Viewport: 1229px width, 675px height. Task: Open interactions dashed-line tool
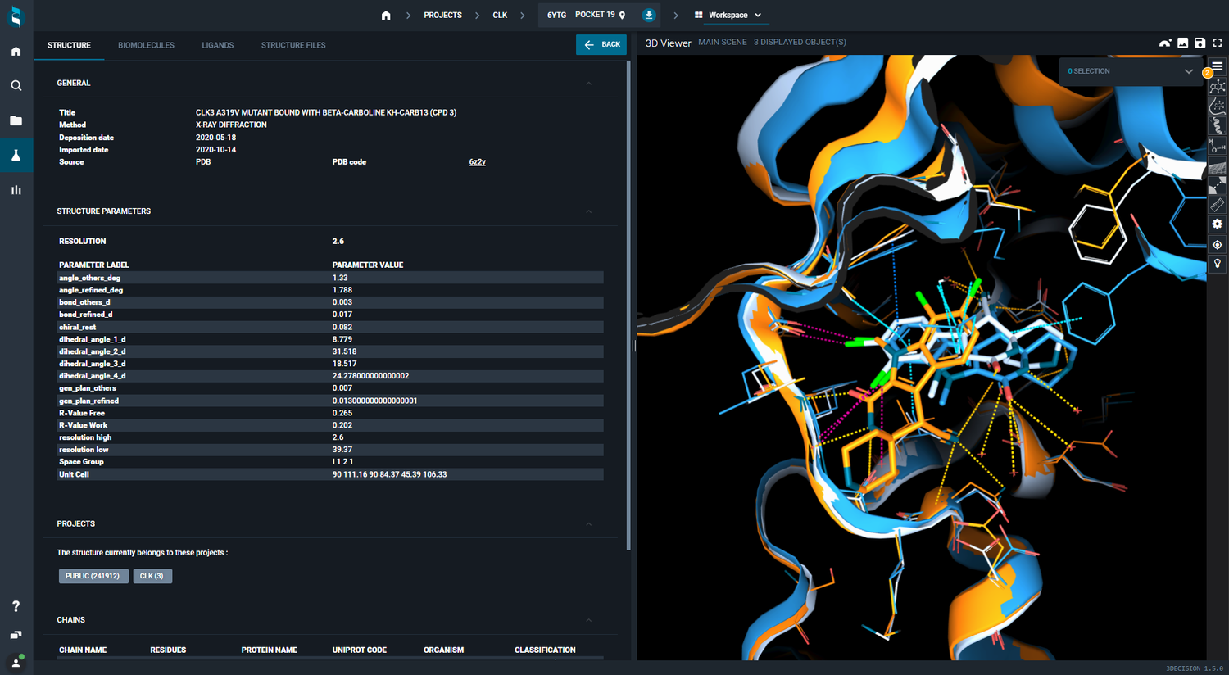coord(1218,185)
